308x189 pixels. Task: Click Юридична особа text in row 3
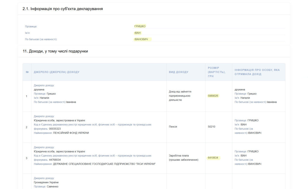(x=59, y=151)
